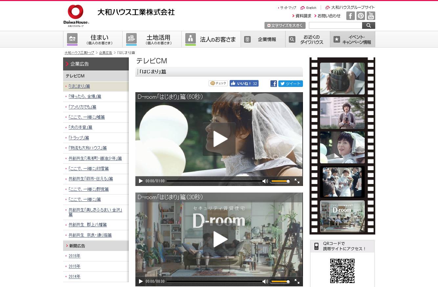The height and width of the screenshot is (287, 438).
Task: Open the お近くのダイワハウス navigation tab
Action: (x=308, y=39)
